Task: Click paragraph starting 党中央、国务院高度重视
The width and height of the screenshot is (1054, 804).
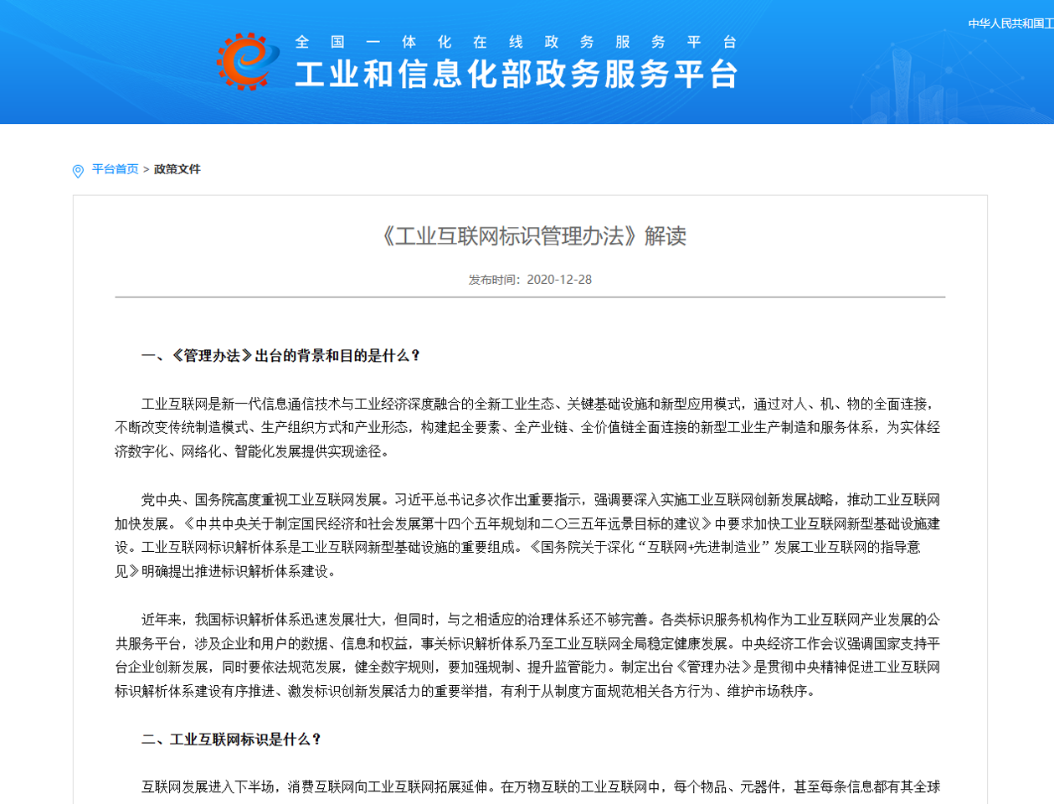Action: tap(527, 536)
